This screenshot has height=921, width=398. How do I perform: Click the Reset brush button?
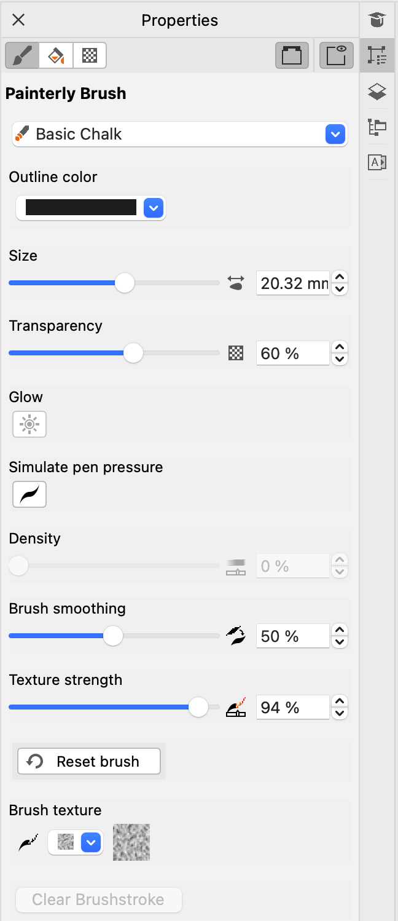tap(89, 761)
